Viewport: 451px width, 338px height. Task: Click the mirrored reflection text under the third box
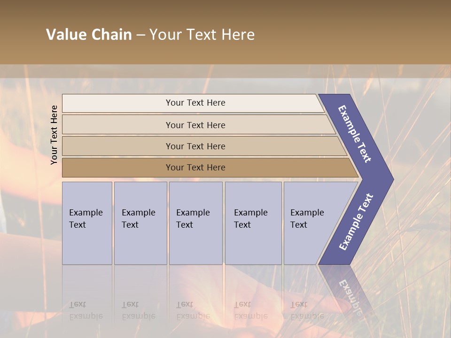point(193,310)
